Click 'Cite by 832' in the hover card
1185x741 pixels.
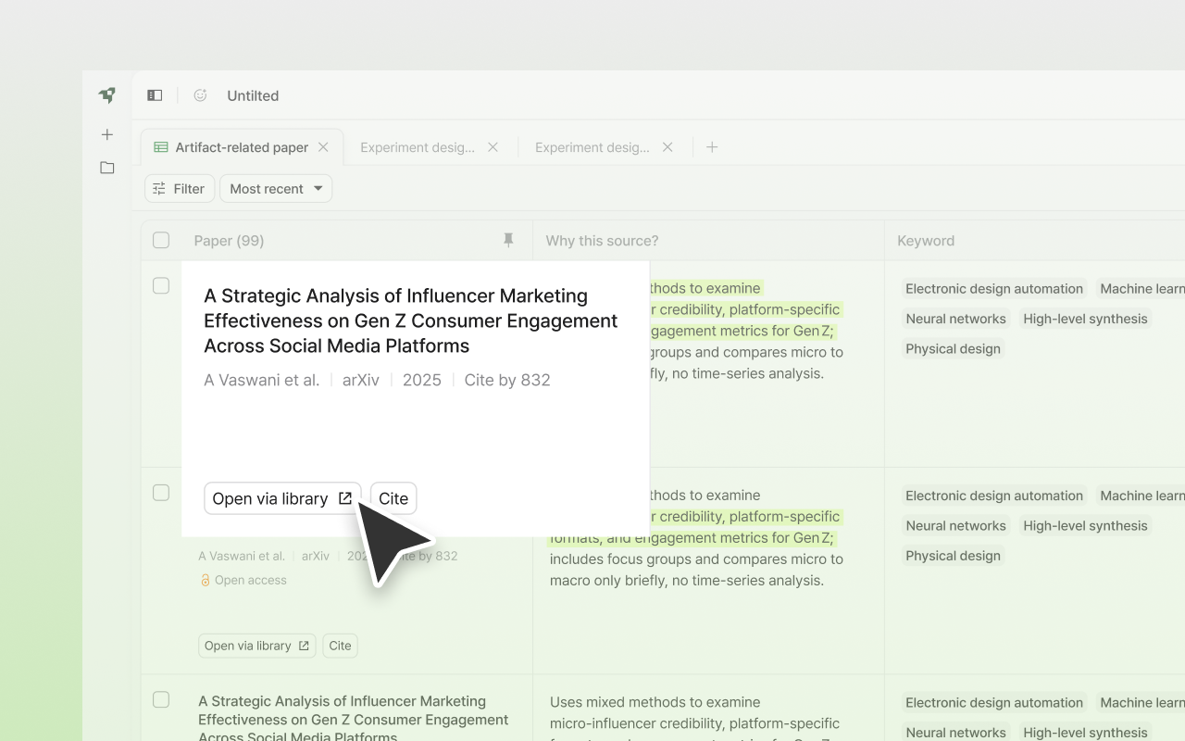507,380
